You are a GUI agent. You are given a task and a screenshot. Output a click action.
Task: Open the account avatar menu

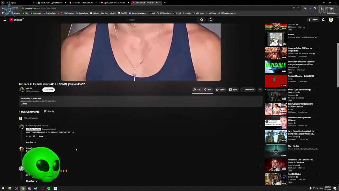(331, 20)
